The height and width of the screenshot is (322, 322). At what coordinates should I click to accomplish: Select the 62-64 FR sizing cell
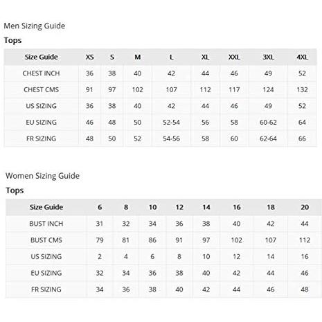pyautogui.click(x=268, y=138)
